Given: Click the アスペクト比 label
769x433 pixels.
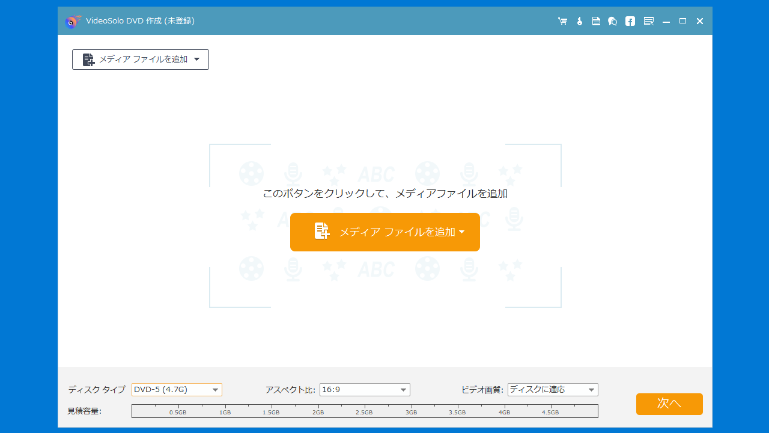Looking at the screenshot, I should (x=290, y=390).
